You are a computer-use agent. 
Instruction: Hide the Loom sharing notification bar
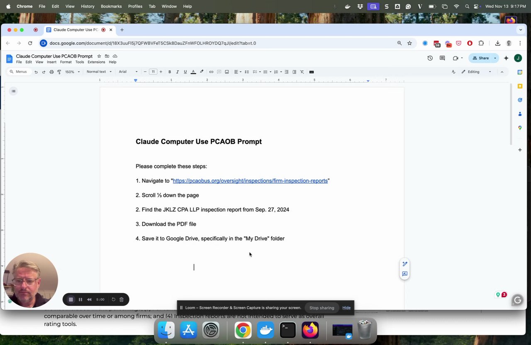[x=346, y=308]
